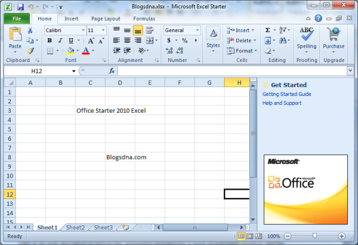Apply red Font Color
358x245 pixels.
86,51
